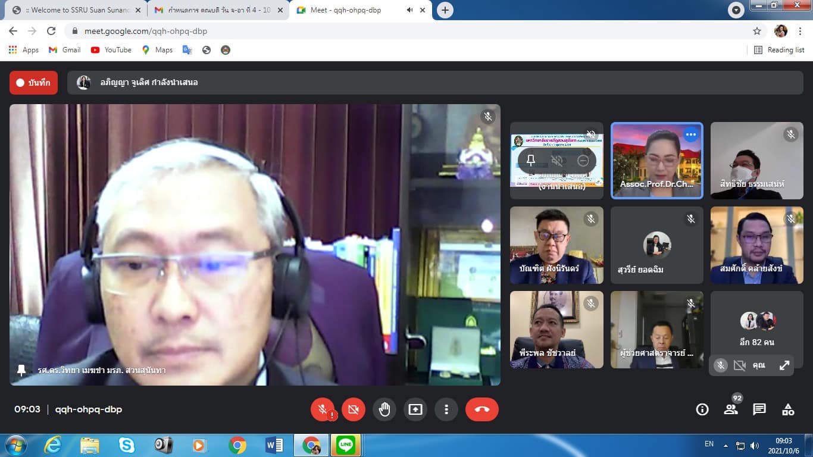
Task: Open options on Assoc.Prof.Dr.Ch tile
Action: tap(690, 134)
